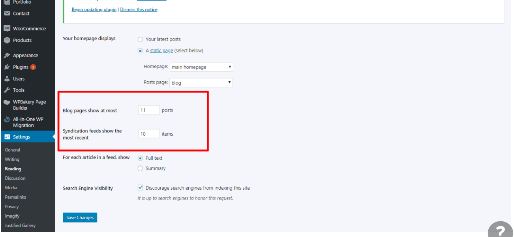Viewport: 514px width, 237px height.
Task: Open the Imagify settings submenu
Action: click(12, 216)
